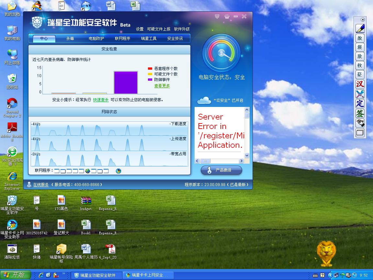Open the 瑞星工具 tab
The height and width of the screenshot is (280, 373).
coord(148,38)
